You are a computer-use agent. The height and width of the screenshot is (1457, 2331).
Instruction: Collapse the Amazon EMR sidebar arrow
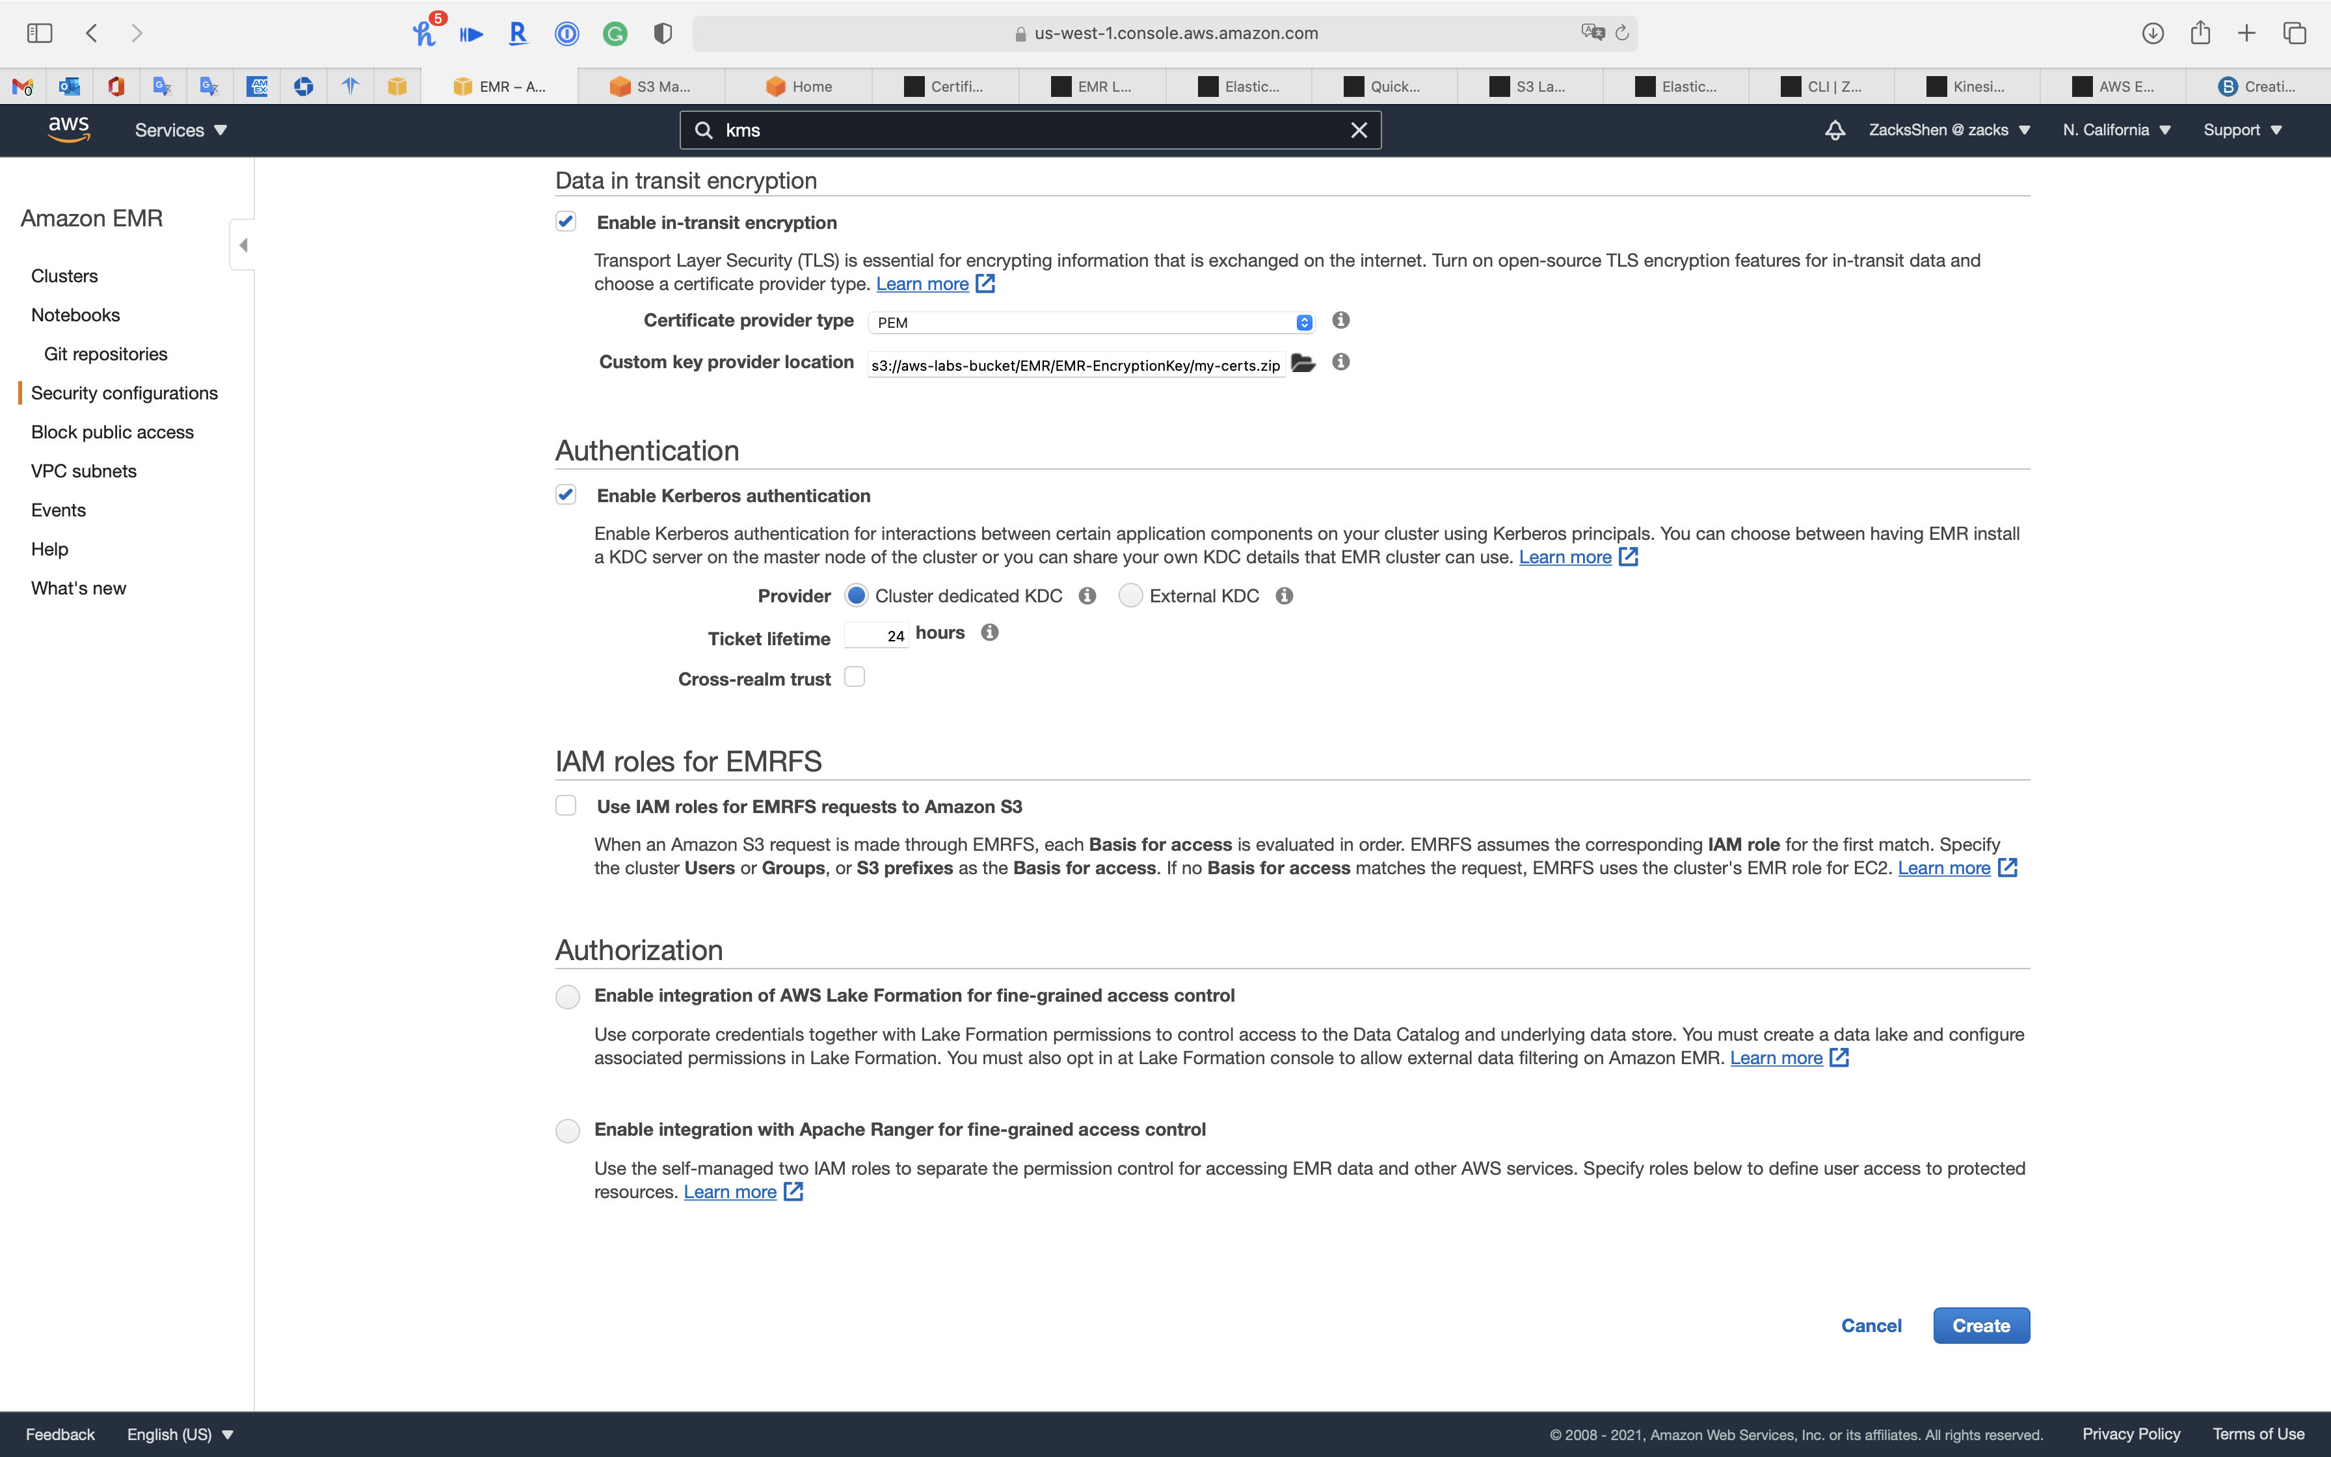pos(243,245)
